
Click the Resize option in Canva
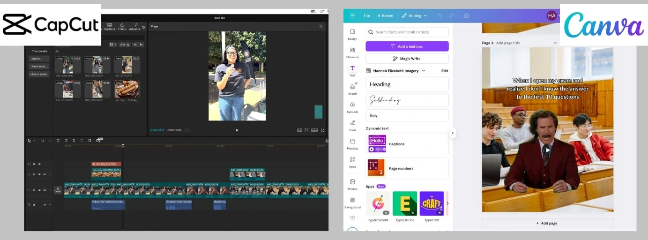tap(385, 15)
